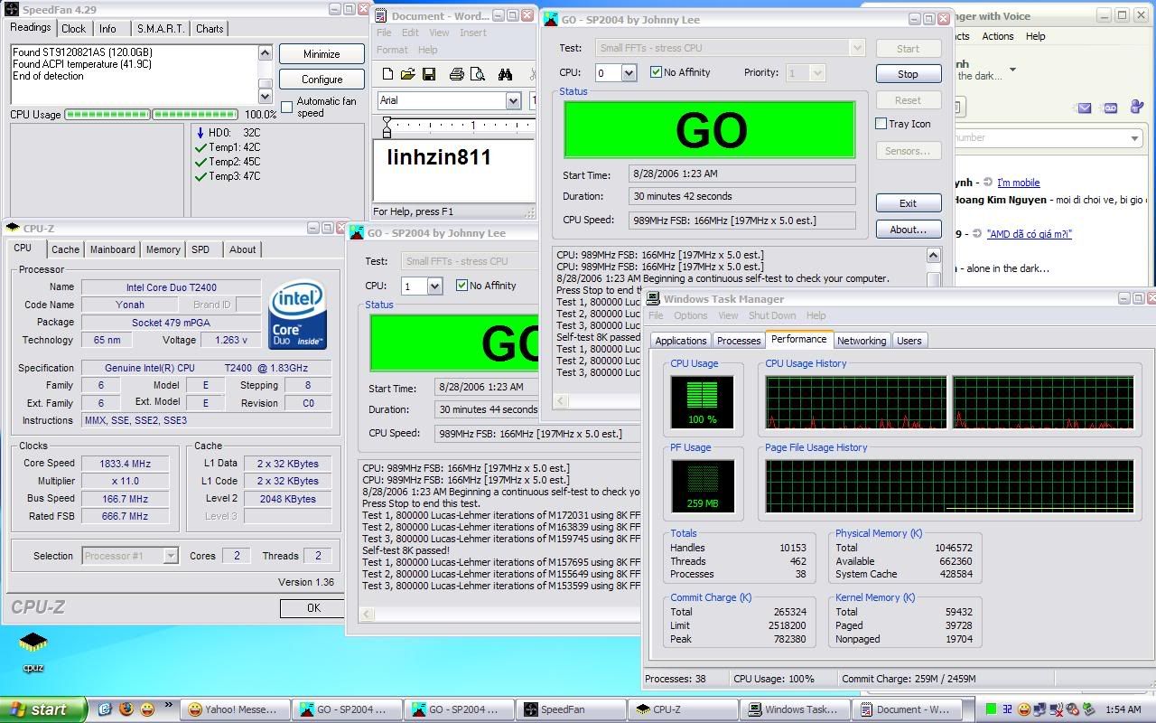Viewport: 1156px width, 723px height.
Task: Click the Stop button in SP2004
Action: (x=908, y=74)
